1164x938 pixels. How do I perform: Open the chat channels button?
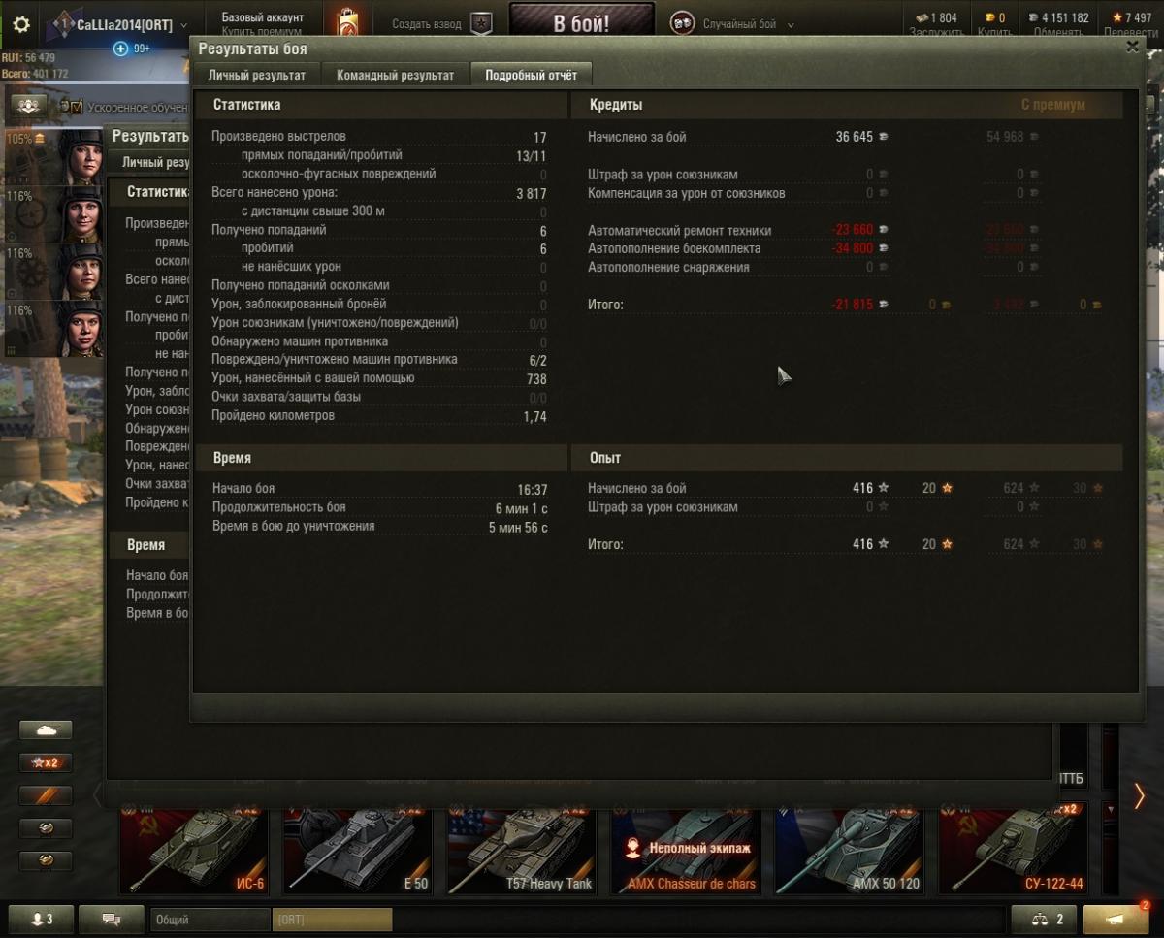click(111, 919)
